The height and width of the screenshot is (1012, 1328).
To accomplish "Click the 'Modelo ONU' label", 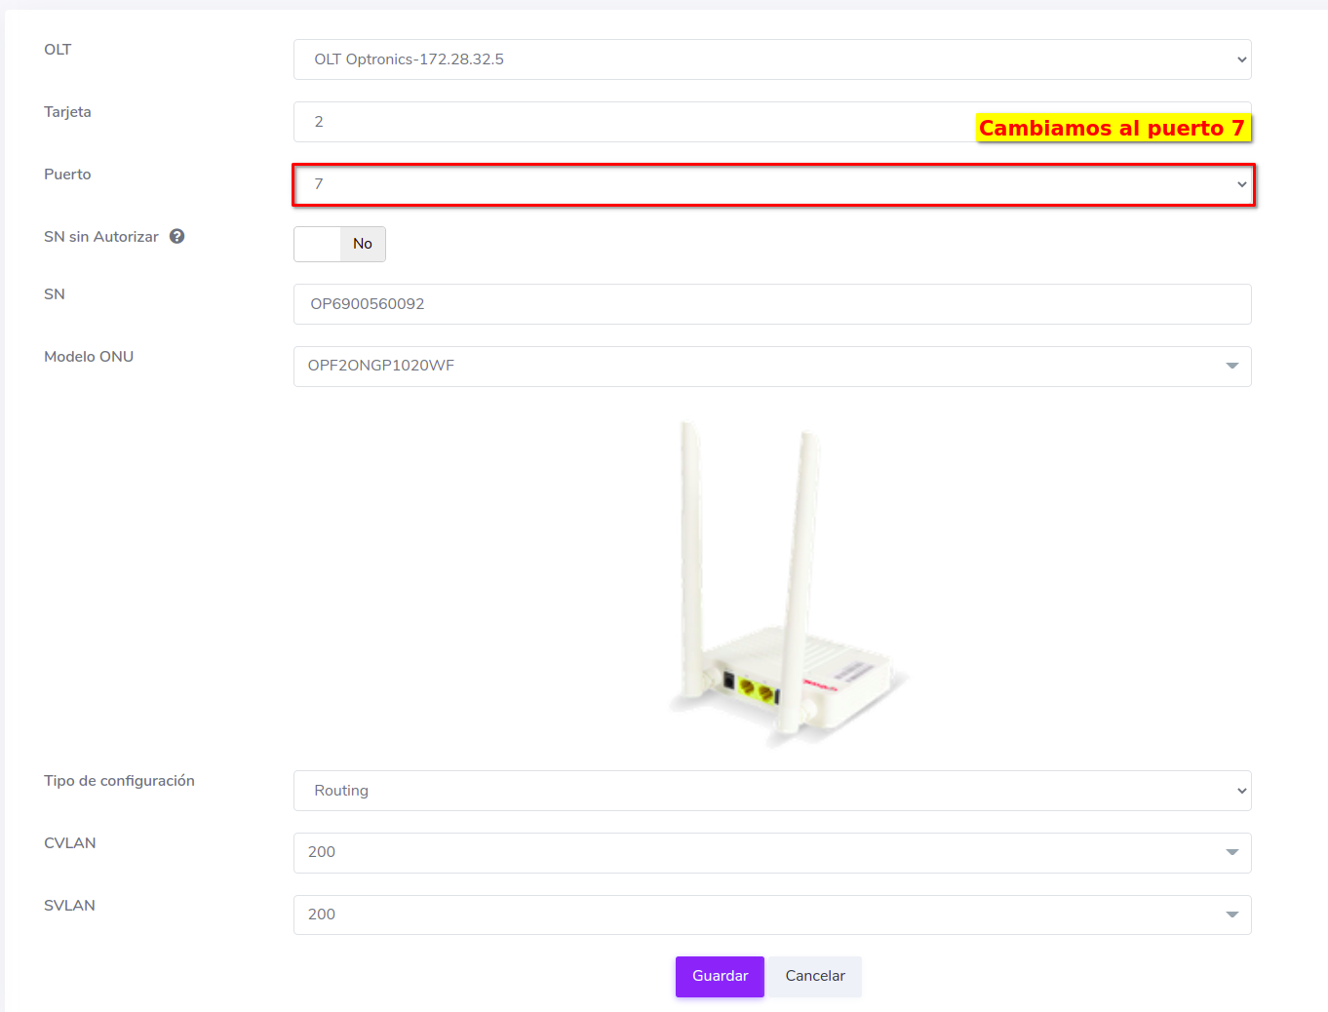I will [x=89, y=357].
